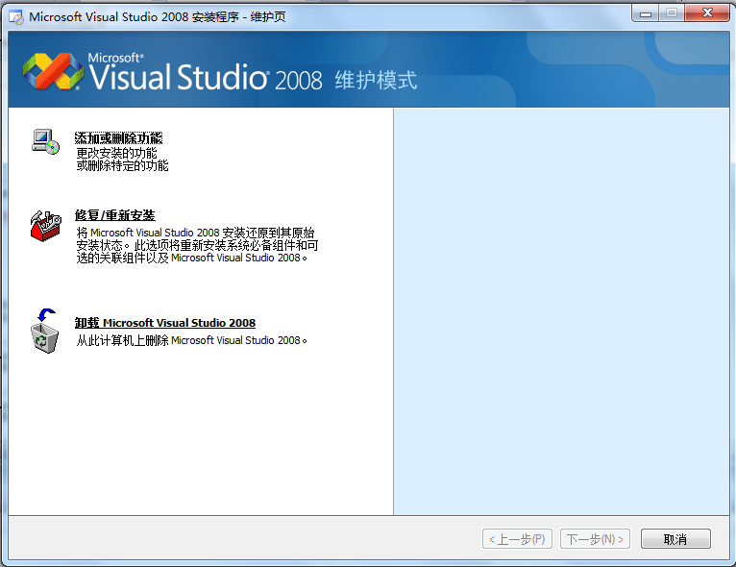Close the setup window
The width and height of the screenshot is (736, 567).
pos(707,13)
